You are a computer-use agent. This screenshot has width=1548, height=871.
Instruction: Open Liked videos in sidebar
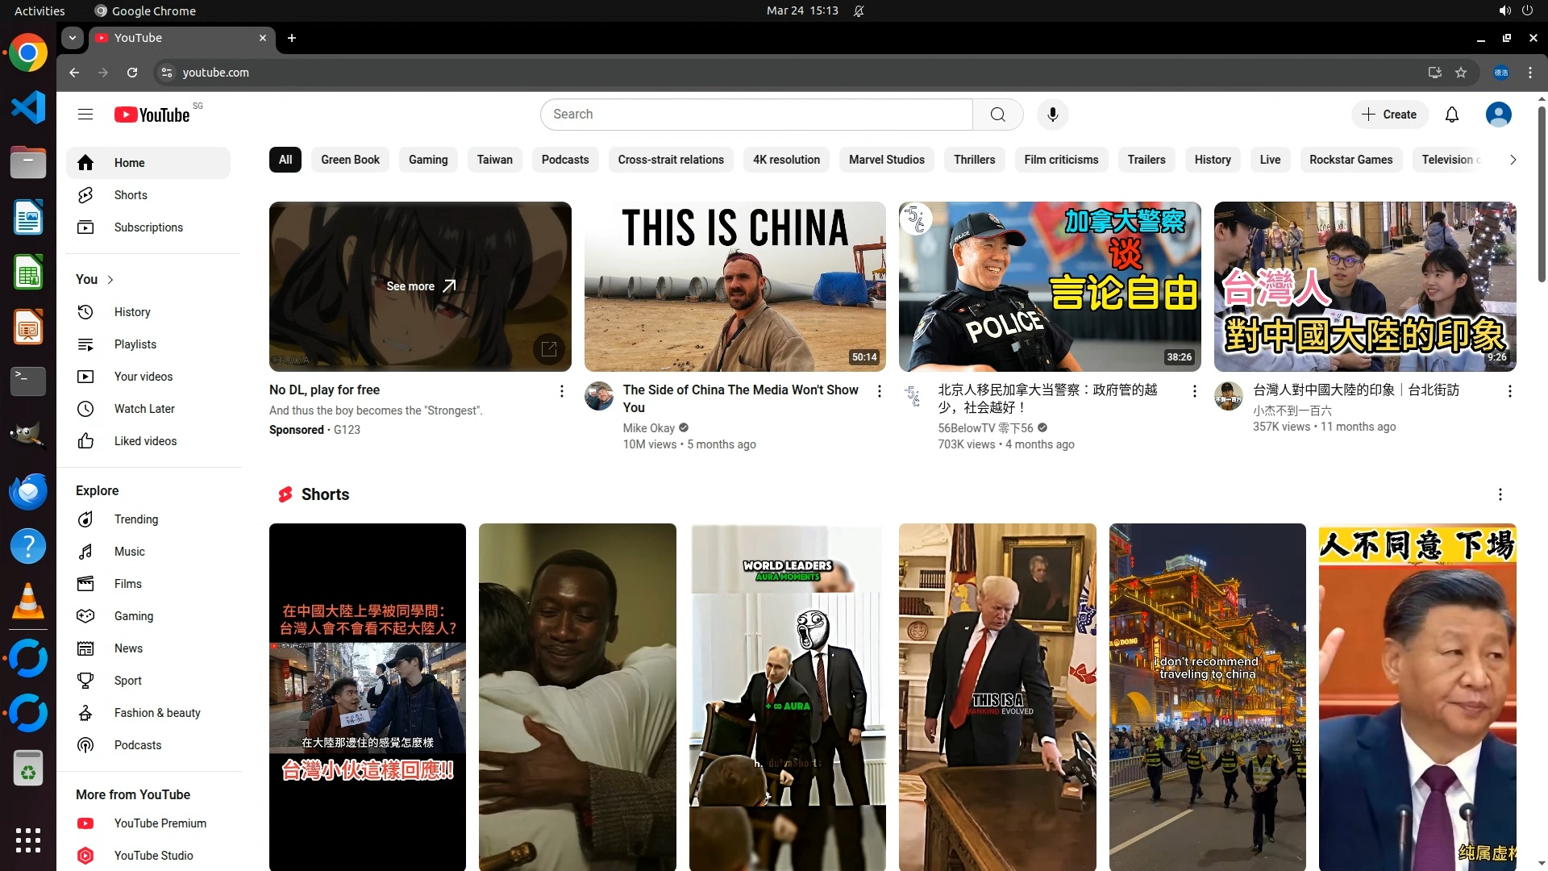(145, 441)
